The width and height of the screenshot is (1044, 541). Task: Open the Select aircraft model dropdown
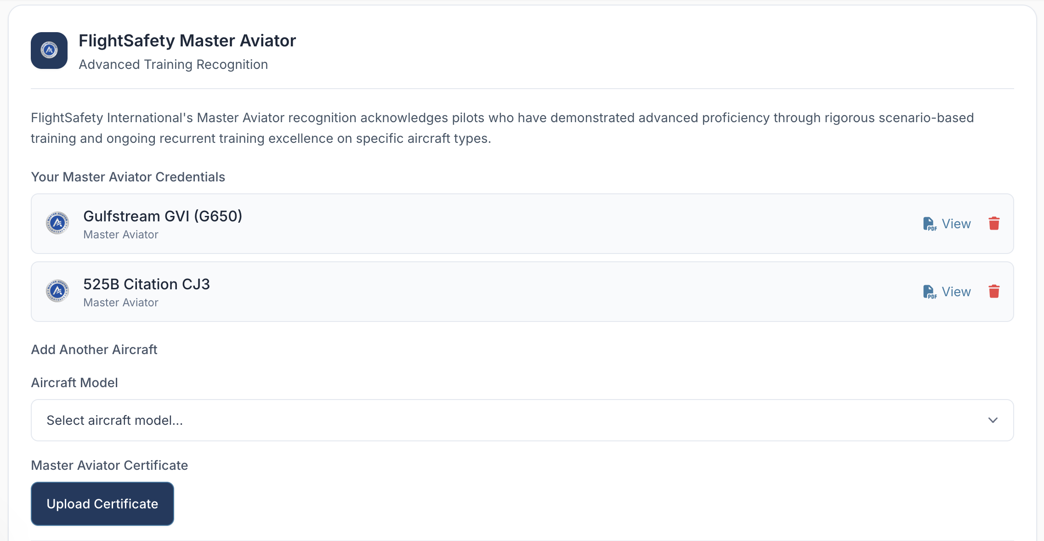(x=522, y=420)
